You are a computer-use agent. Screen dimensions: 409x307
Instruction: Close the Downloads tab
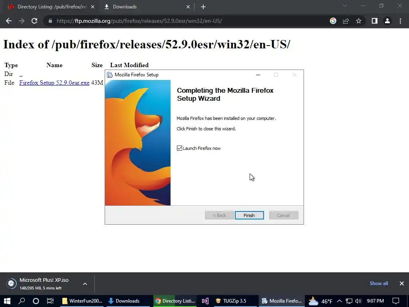coord(188,7)
